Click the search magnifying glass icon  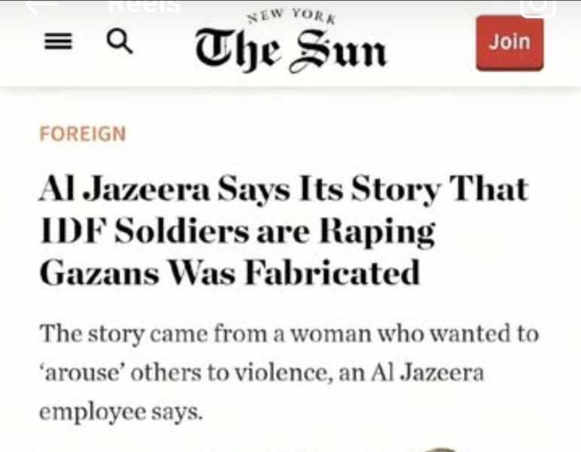(x=120, y=41)
